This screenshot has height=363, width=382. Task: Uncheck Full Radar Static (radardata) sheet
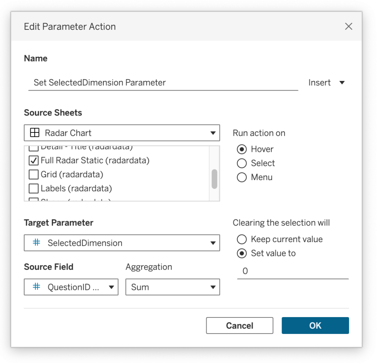[34, 160]
